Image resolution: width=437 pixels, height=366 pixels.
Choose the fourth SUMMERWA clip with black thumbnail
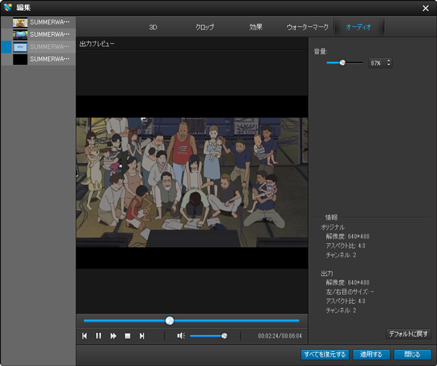[x=40, y=59]
